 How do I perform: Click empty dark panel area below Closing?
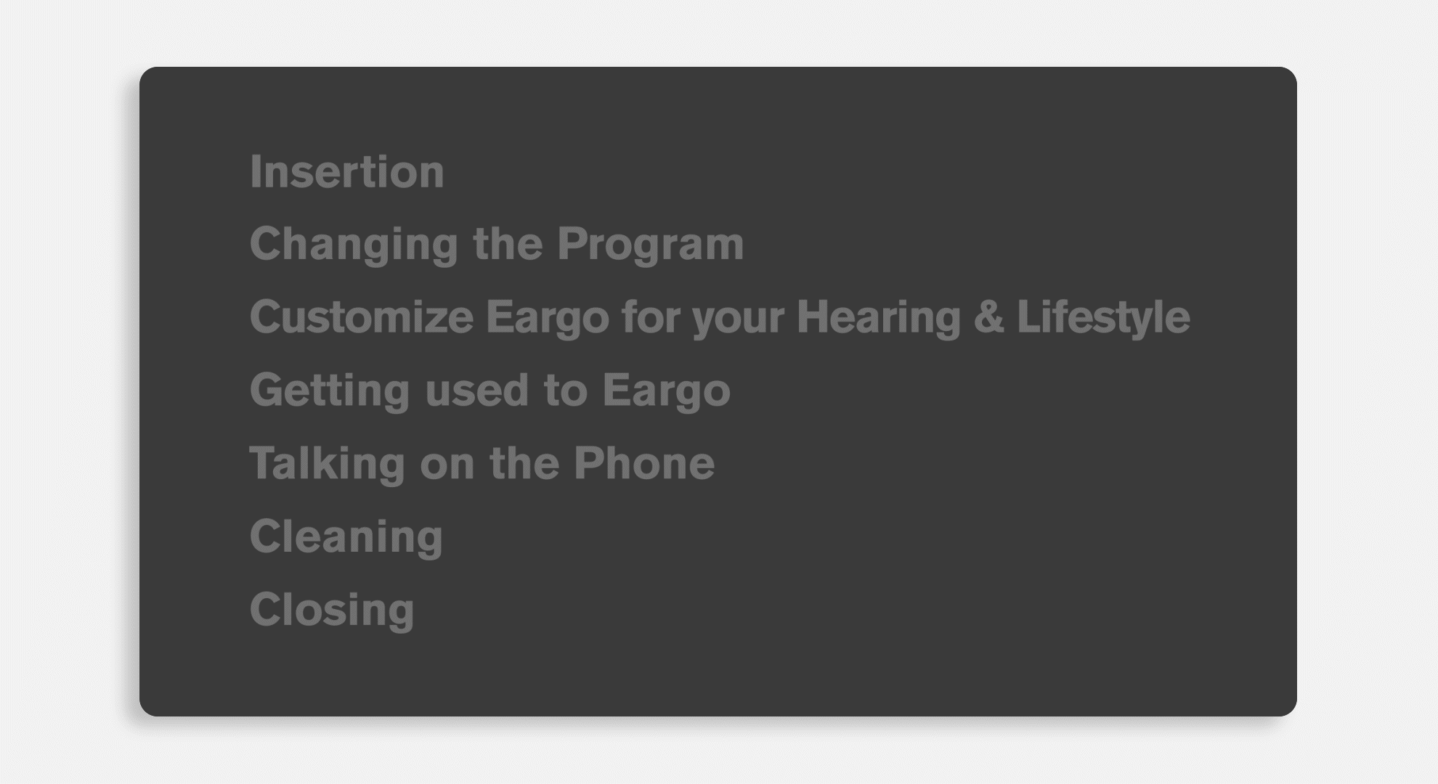pyautogui.click(x=718, y=675)
